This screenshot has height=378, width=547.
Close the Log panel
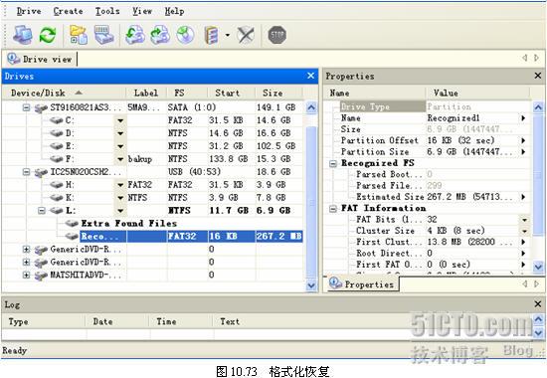point(538,304)
